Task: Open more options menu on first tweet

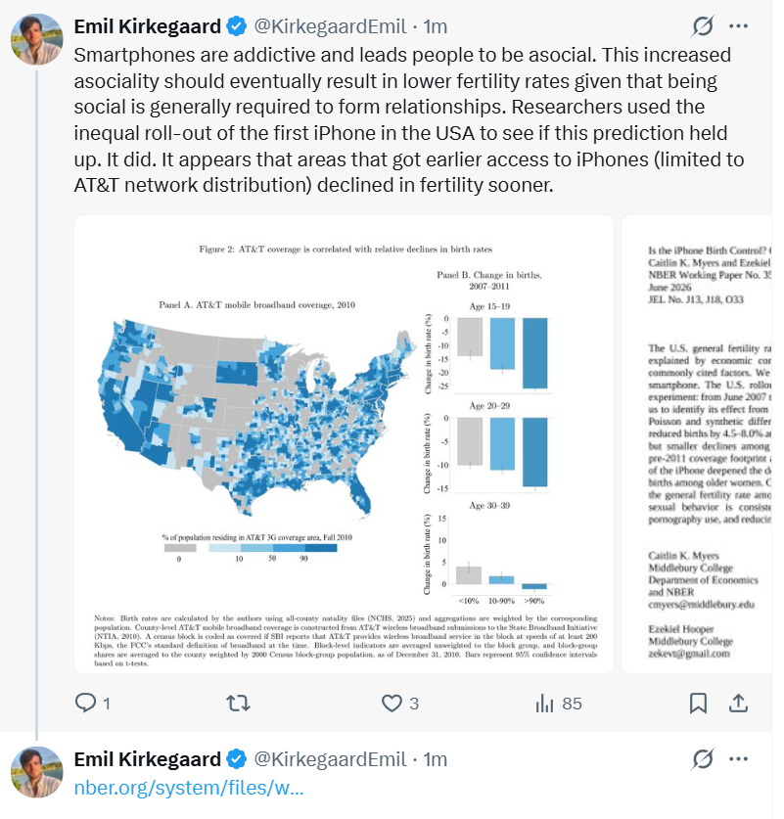Action: [x=738, y=26]
